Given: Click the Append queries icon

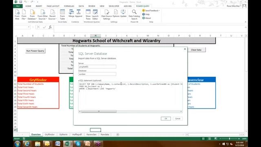Looking at the screenshot, I should (x=79, y=13).
